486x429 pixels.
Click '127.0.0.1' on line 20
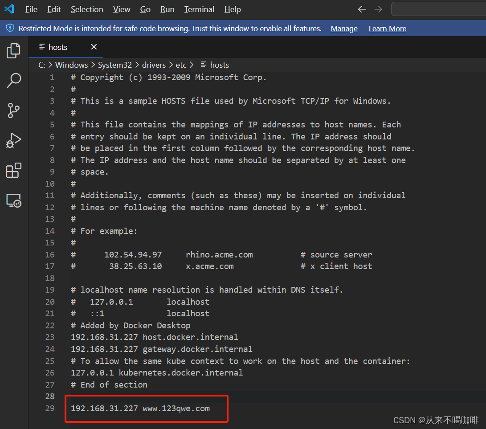[x=111, y=302]
